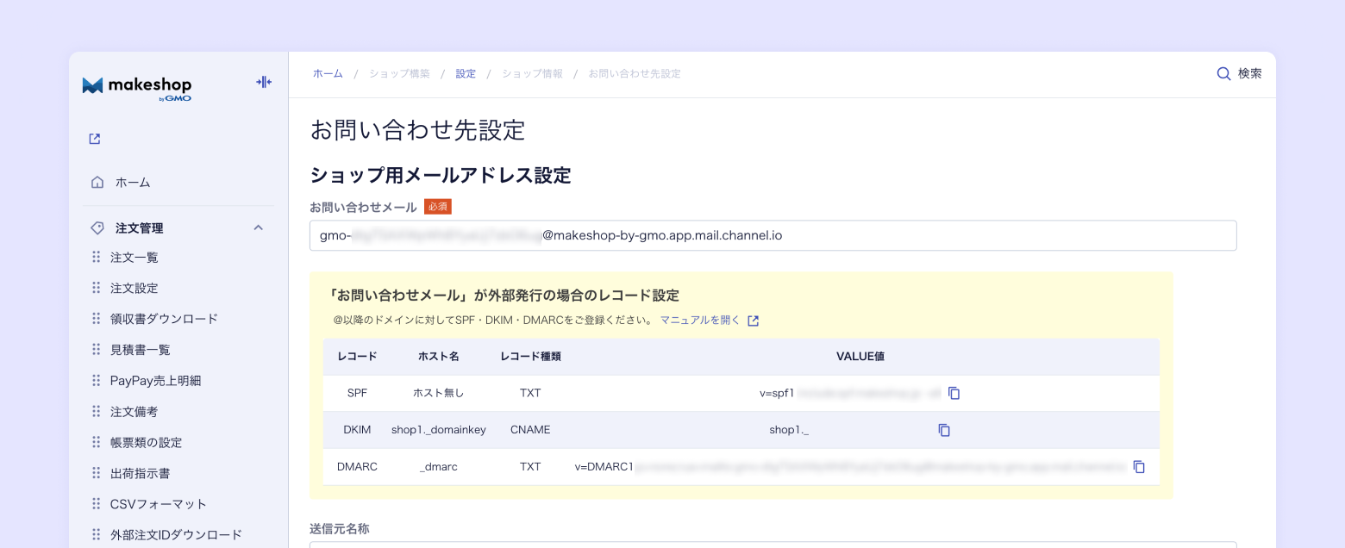Select the DKIM record cell
Viewport: 1345px width, 548px height.
pyautogui.click(x=357, y=429)
